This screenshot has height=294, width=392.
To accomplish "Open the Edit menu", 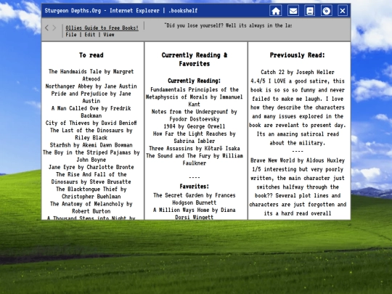I will tap(90, 35).
